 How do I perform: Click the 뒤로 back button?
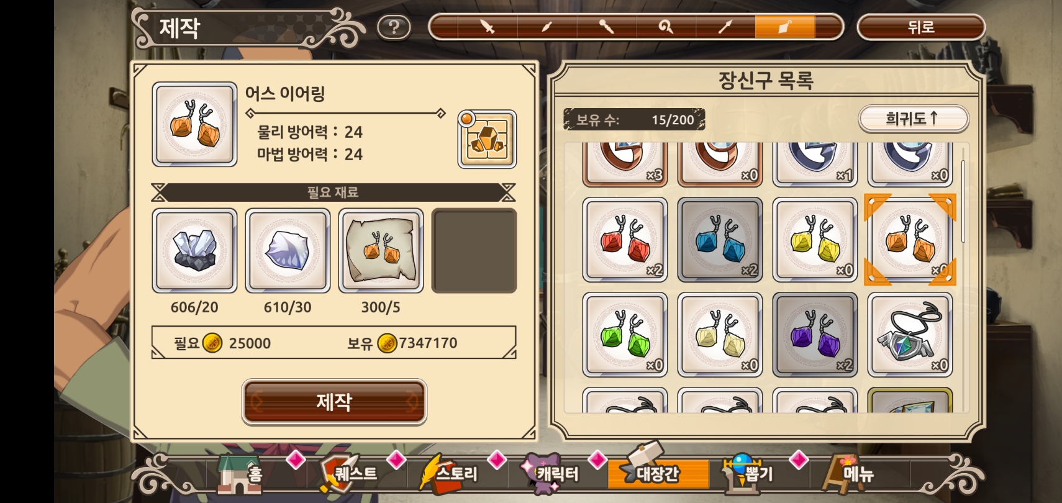coord(921,27)
